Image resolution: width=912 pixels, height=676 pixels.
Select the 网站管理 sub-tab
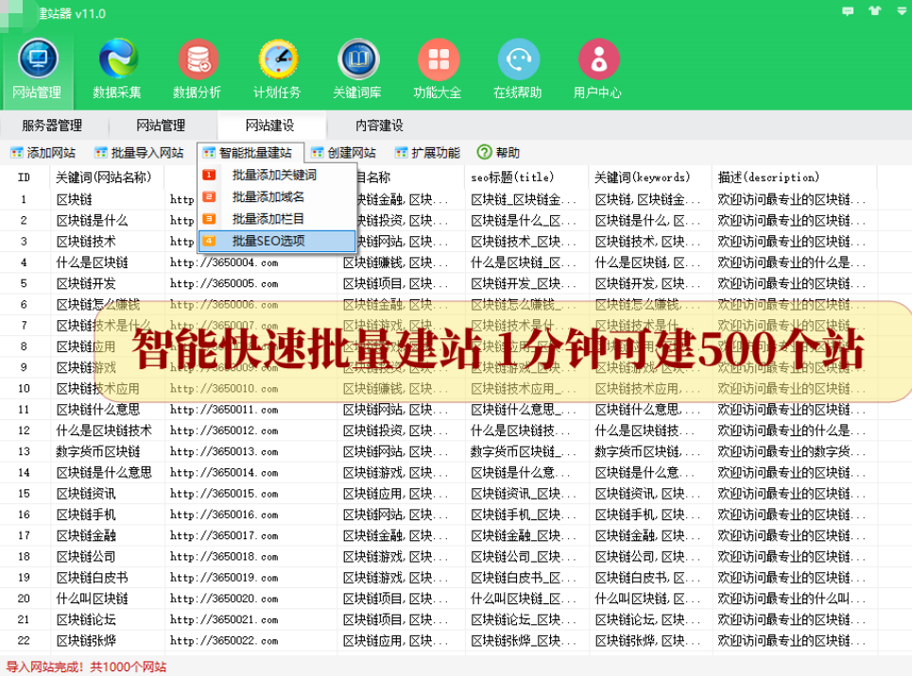pyautogui.click(x=161, y=126)
